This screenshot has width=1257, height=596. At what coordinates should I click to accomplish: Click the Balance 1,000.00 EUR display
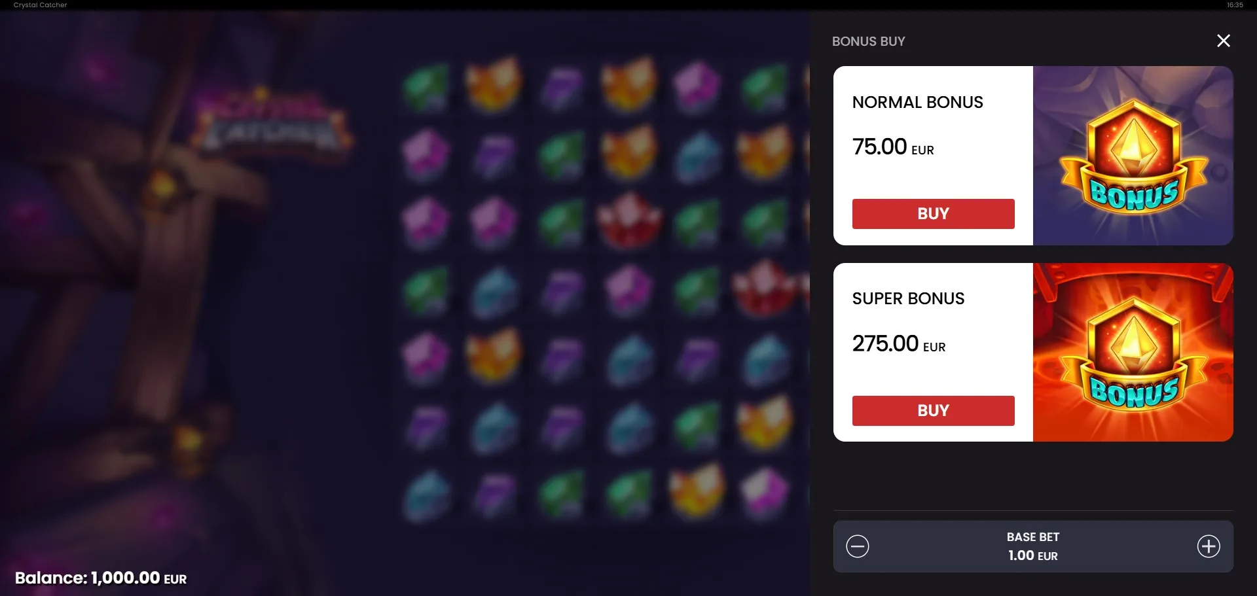[x=101, y=578]
